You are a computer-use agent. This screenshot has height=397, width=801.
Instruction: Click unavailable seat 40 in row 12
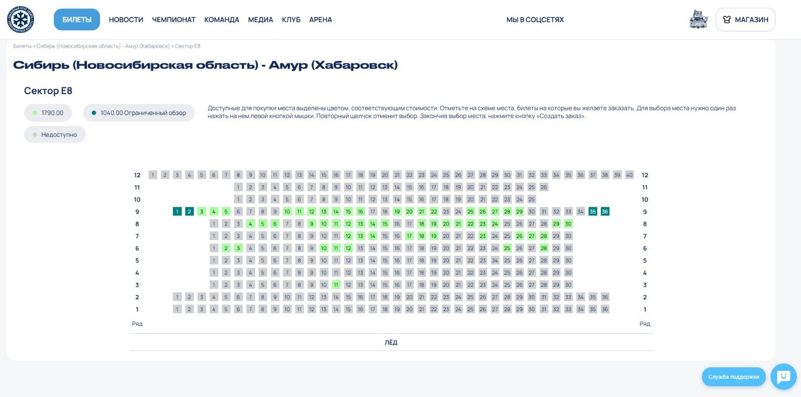click(629, 175)
